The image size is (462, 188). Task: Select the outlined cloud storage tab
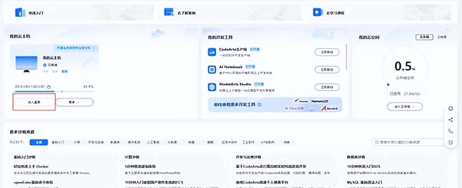(x=424, y=37)
